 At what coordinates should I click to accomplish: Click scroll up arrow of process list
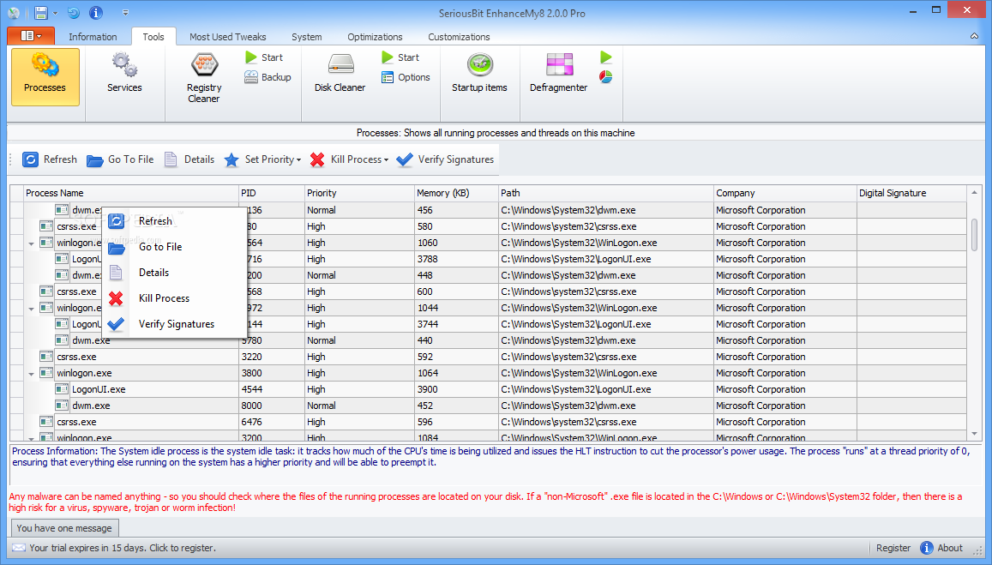974,192
